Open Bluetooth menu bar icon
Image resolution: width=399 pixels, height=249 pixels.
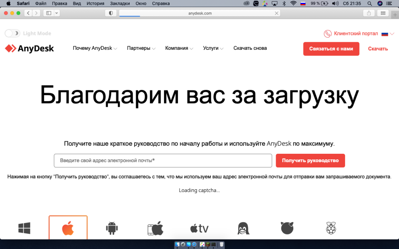(x=284, y=4)
